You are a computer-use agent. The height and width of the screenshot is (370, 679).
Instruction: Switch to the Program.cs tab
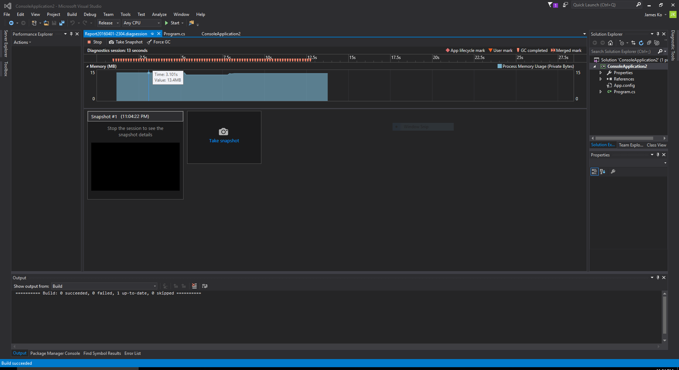click(x=175, y=34)
